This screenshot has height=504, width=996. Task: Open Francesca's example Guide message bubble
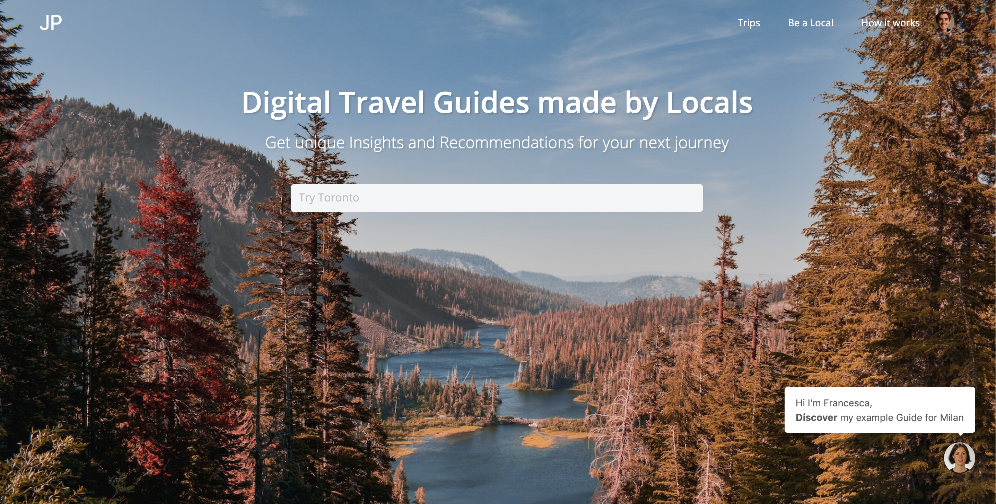click(x=879, y=410)
